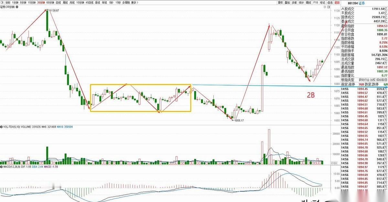Select the 5分钟 period

click(23, 3)
